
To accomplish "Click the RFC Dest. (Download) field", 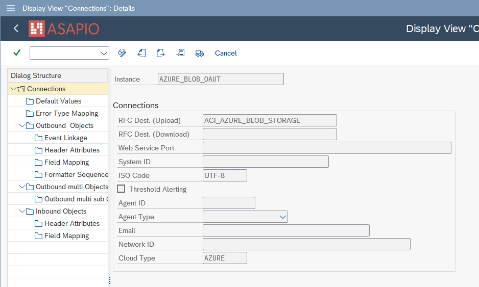I will tap(270, 134).
